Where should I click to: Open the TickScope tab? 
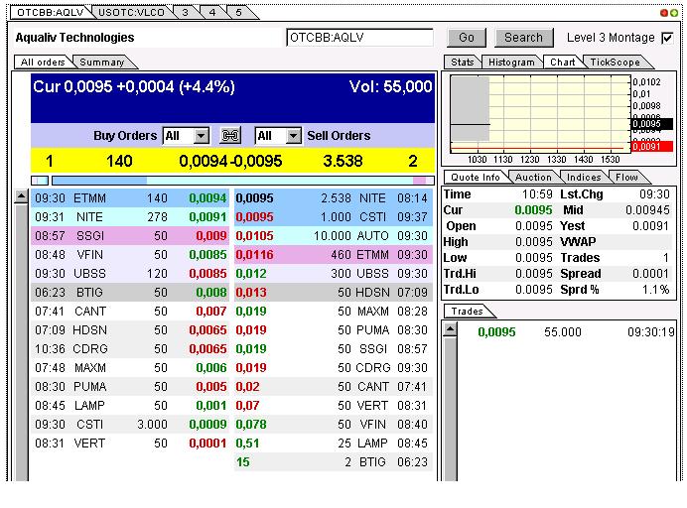pyautogui.click(x=615, y=63)
